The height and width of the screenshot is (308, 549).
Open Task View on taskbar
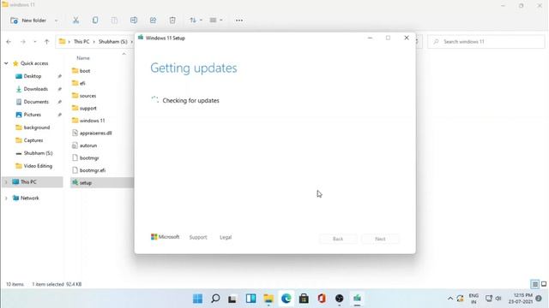232,299
